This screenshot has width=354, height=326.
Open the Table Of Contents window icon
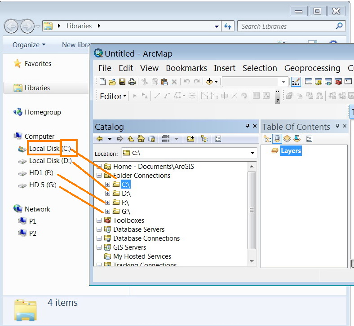tap(308, 81)
